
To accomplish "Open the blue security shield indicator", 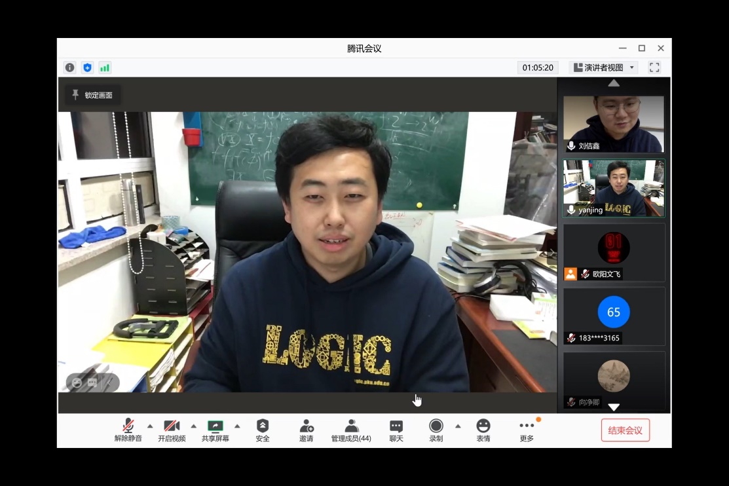I will 87,67.
